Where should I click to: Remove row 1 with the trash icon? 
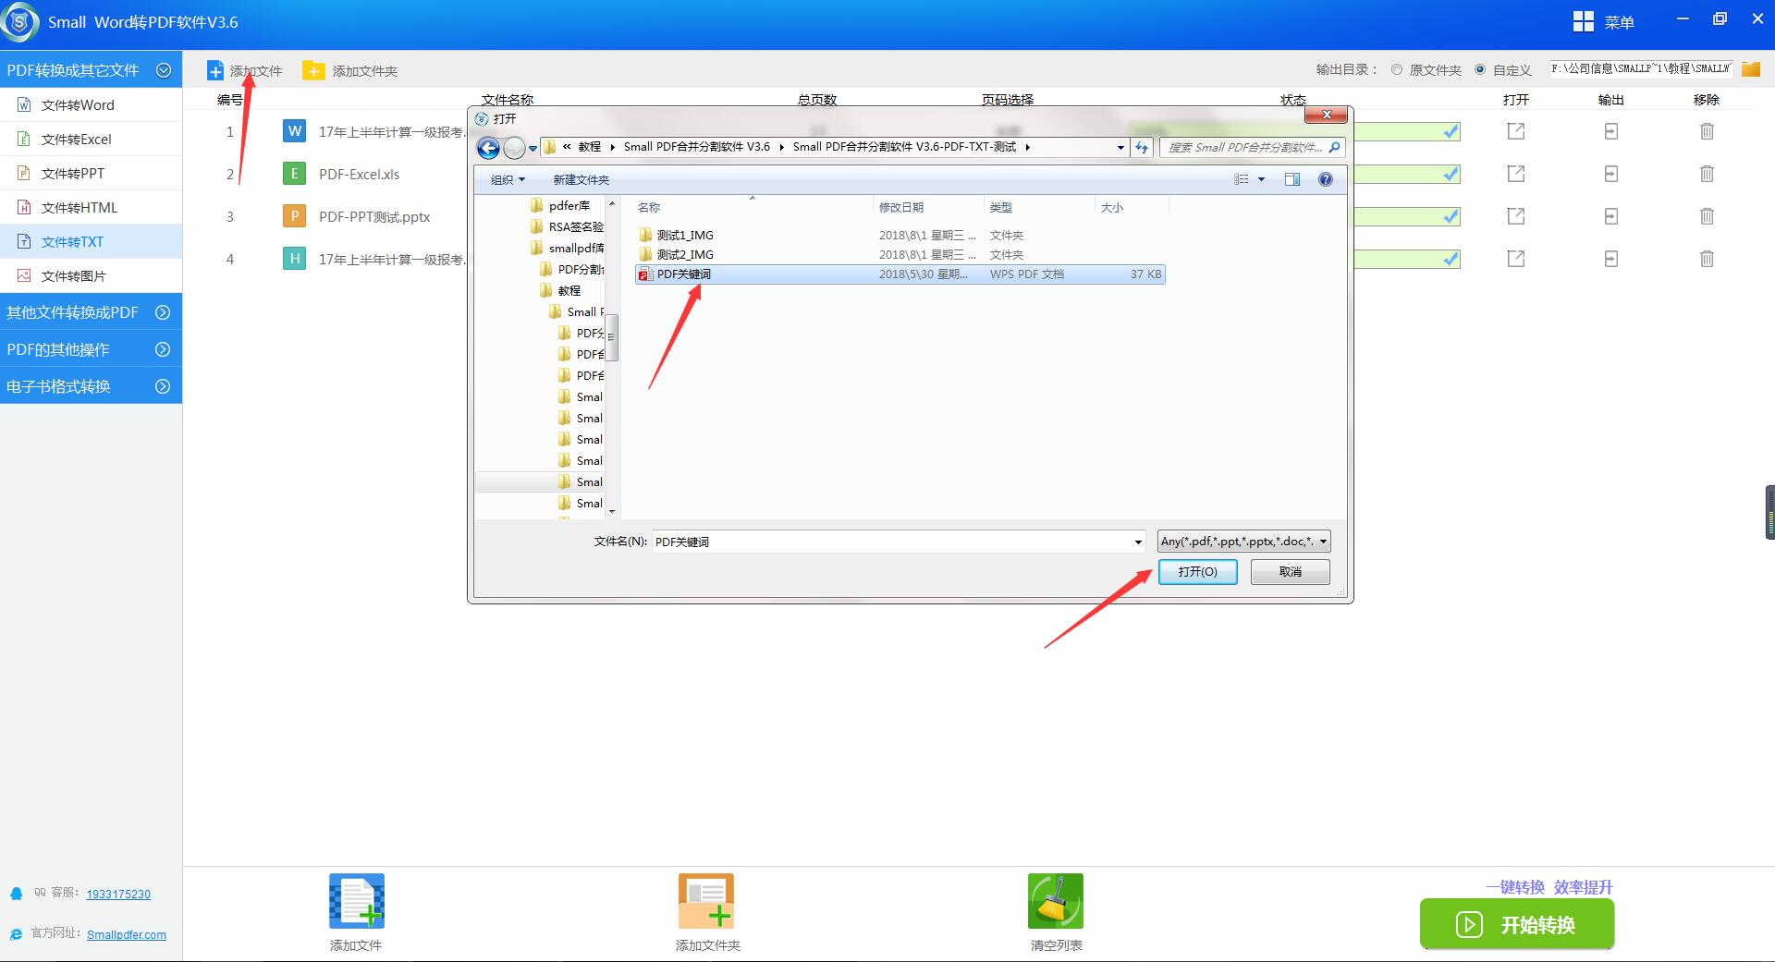(x=1707, y=131)
